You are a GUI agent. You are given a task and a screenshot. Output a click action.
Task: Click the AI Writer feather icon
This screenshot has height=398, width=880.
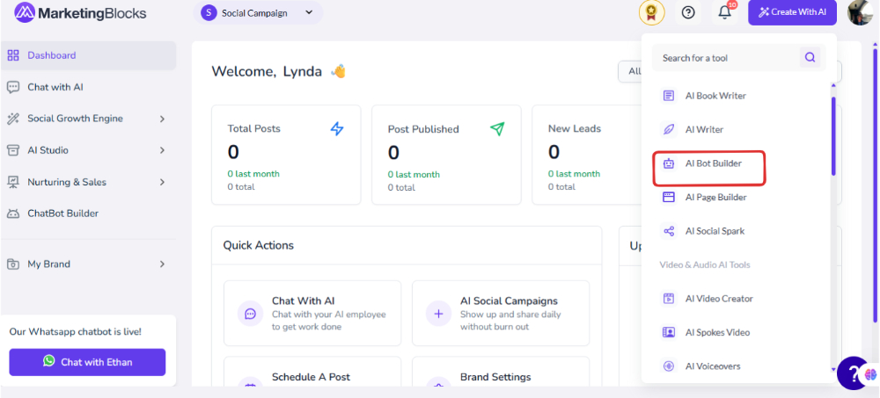point(669,129)
